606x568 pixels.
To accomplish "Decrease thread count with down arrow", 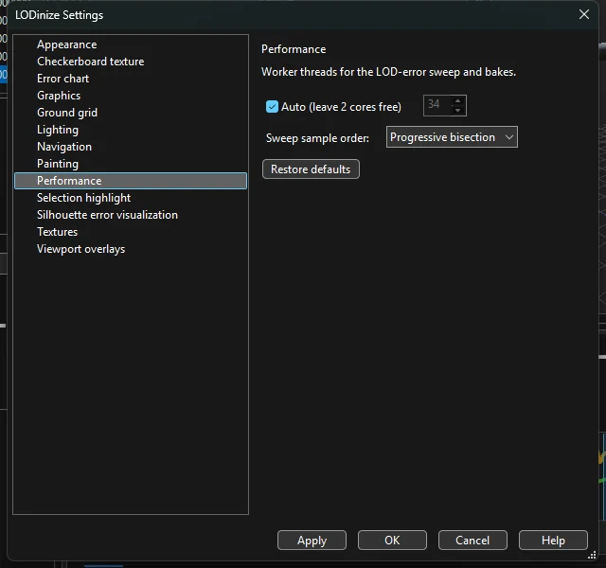I will click(458, 110).
